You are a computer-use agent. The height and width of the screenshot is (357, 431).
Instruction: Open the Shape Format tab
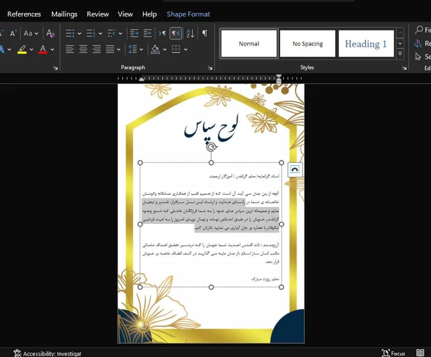(188, 14)
